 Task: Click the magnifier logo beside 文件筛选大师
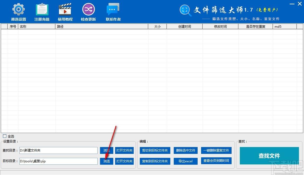(185, 10)
